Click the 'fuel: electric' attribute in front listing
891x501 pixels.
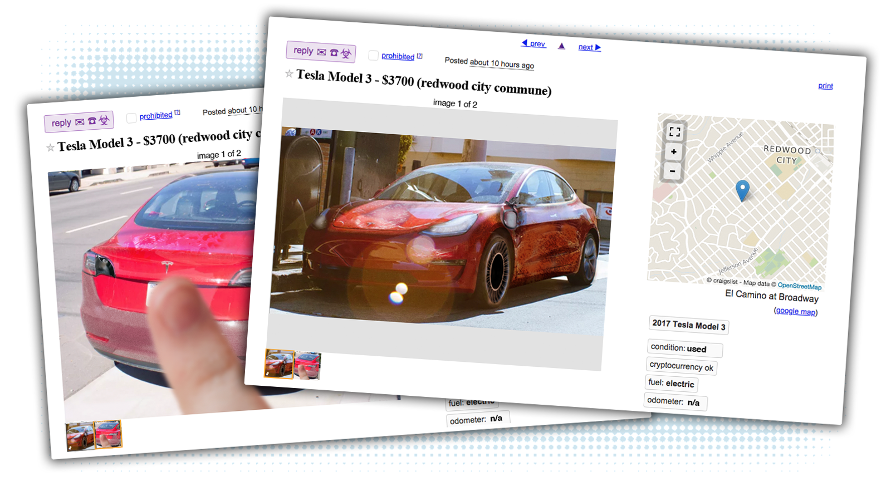coord(672,384)
